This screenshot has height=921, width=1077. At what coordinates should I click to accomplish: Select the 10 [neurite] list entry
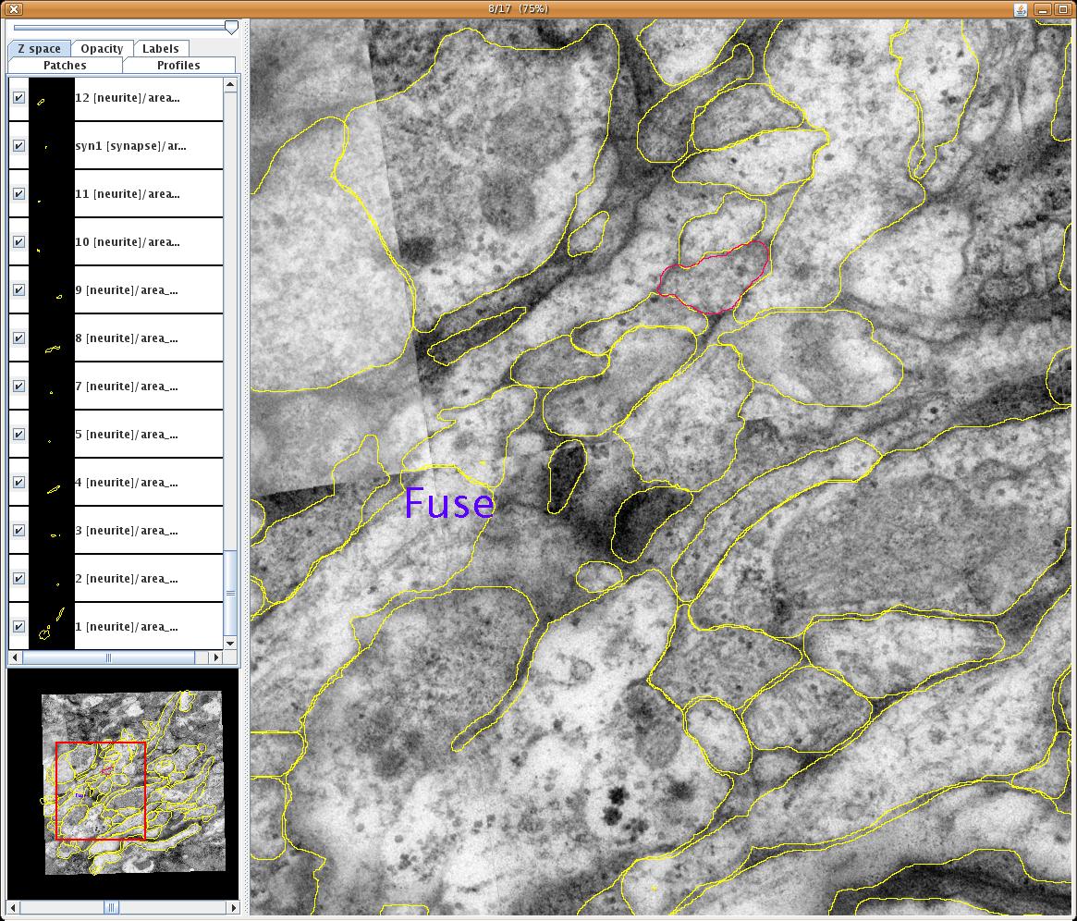point(128,242)
